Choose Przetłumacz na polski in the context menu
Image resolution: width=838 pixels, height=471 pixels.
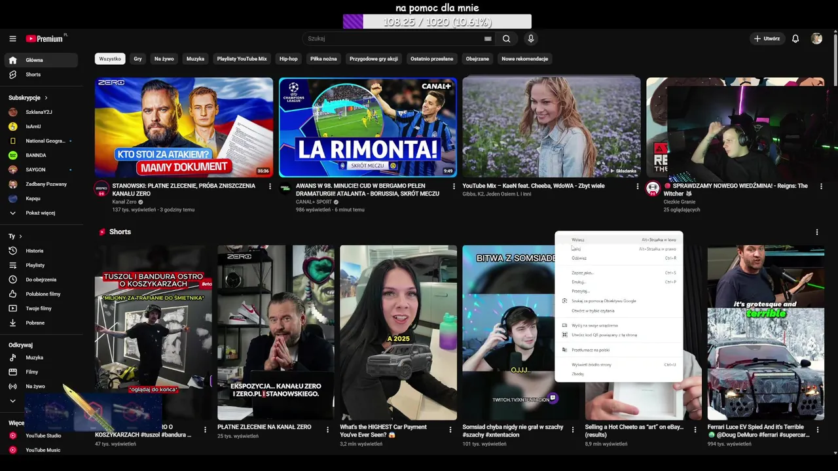[619, 350]
